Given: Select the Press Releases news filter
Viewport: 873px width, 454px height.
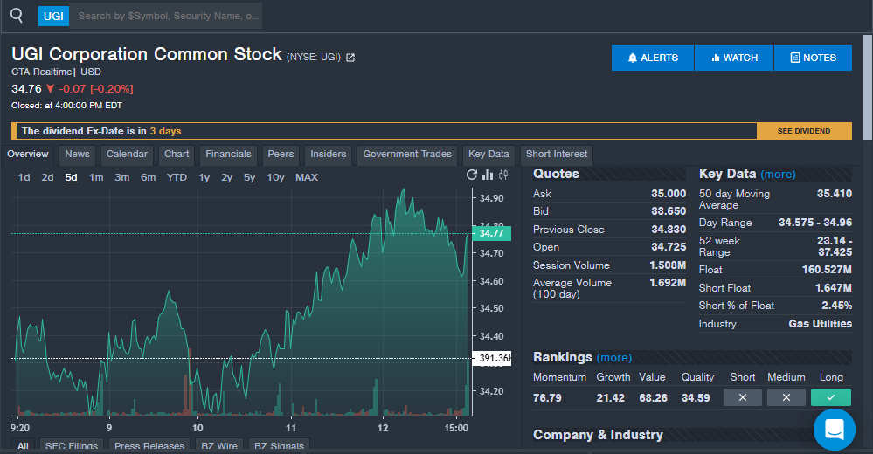Looking at the screenshot, I should [149, 445].
